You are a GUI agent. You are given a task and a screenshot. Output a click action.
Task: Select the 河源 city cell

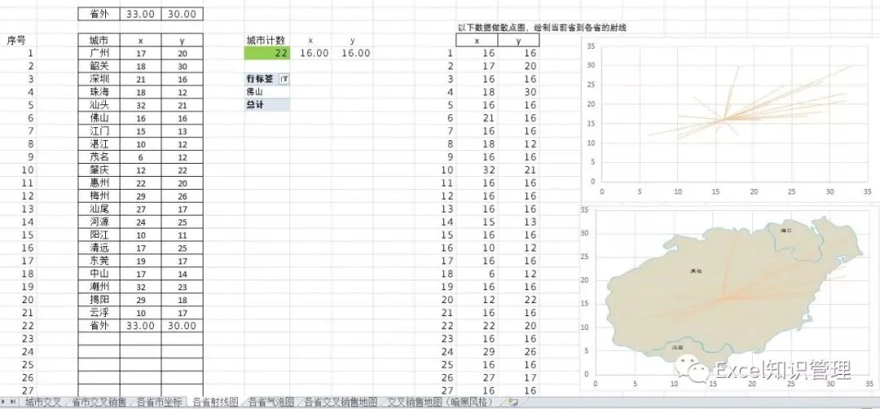pyautogui.click(x=99, y=222)
